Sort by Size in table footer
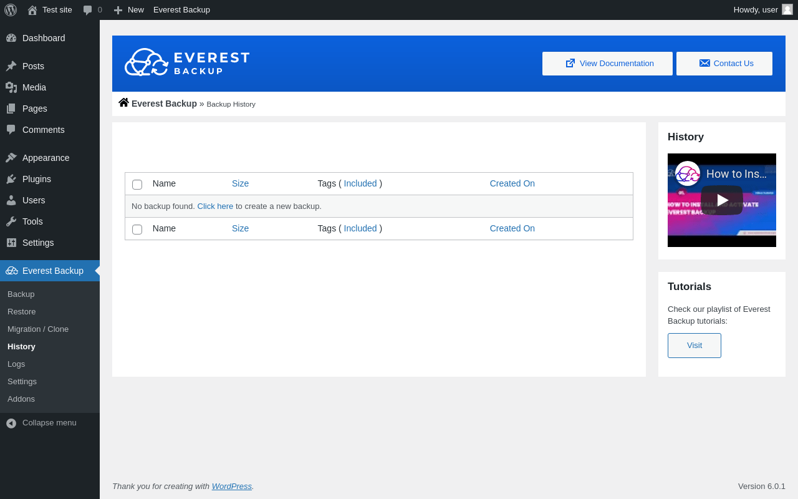The height and width of the screenshot is (499, 798). click(x=240, y=228)
